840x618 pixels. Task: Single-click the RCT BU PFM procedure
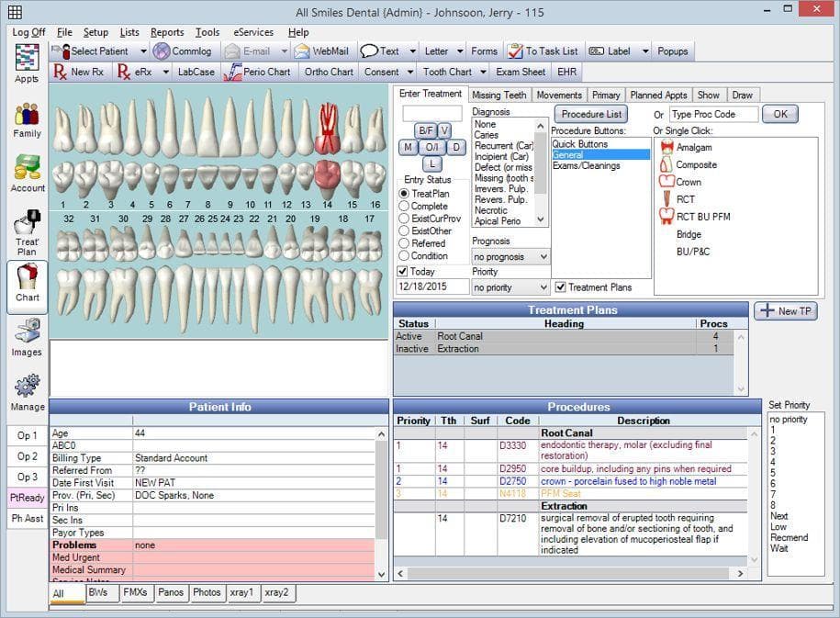[x=695, y=217]
